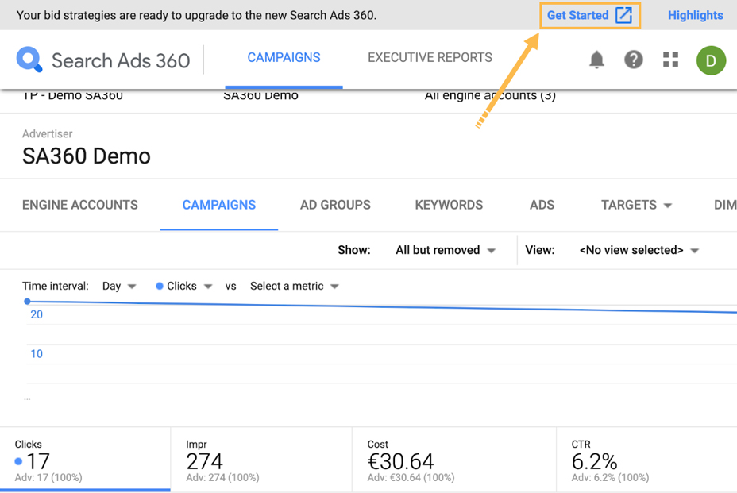Click the first data point on the chart
Image resolution: width=737 pixels, height=493 pixels.
click(x=27, y=301)
